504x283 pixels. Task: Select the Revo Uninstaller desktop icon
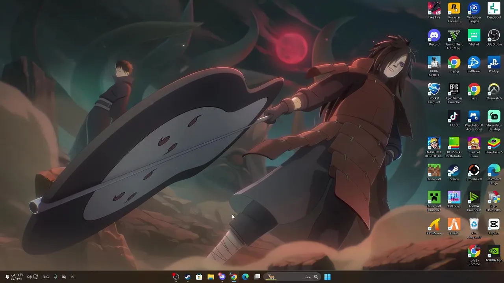tap(494, 202)
